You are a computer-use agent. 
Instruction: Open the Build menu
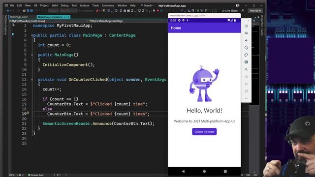pyautogui.click(x=55, y=5)
